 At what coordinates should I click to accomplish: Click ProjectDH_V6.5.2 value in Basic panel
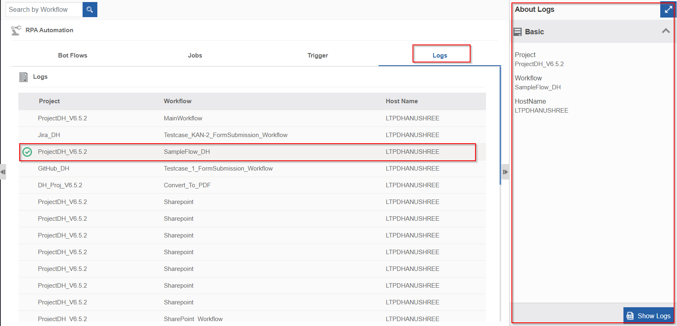(539, 64)
